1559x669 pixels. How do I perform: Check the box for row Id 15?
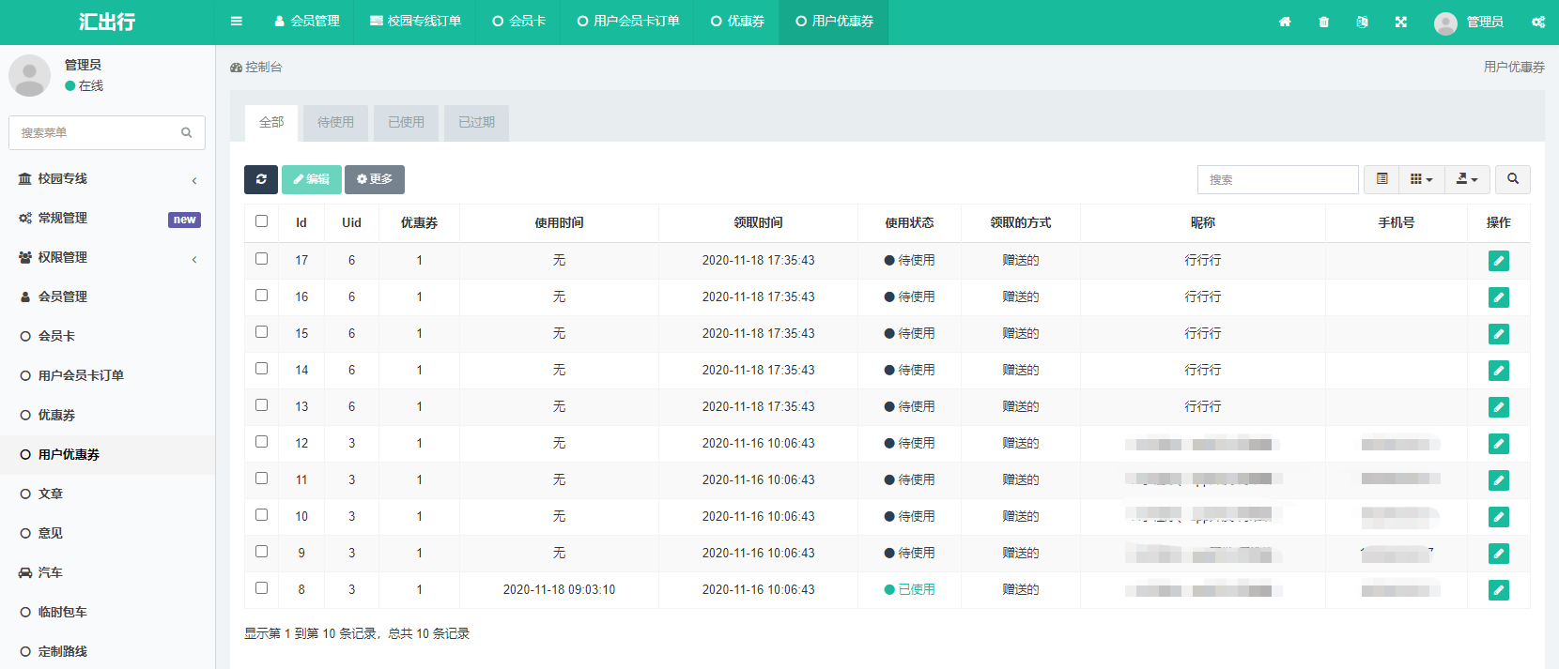pos(261,332)
